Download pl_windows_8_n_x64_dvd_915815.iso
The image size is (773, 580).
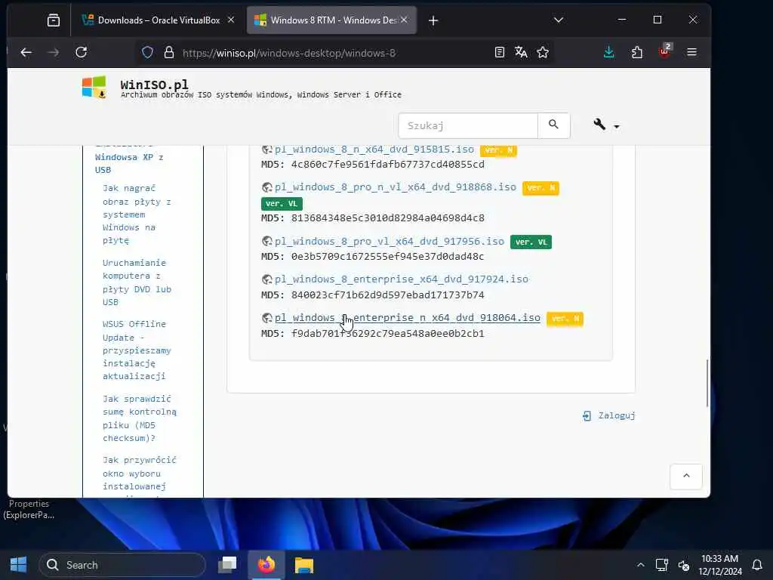point(374,149)
